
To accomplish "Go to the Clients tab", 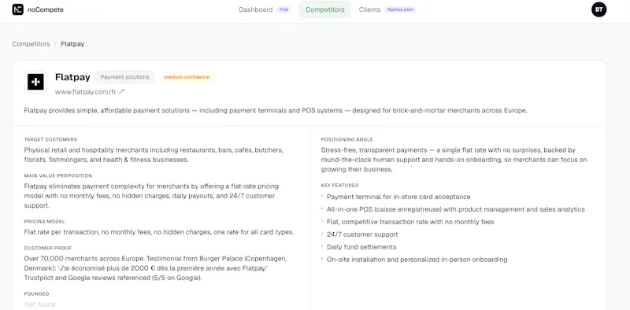I will tap(369, 9).
